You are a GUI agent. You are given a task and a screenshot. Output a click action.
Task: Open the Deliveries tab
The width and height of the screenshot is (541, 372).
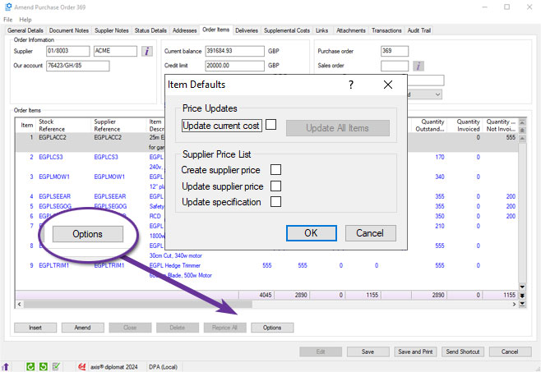pyautogui.click(x=247, y=30)
